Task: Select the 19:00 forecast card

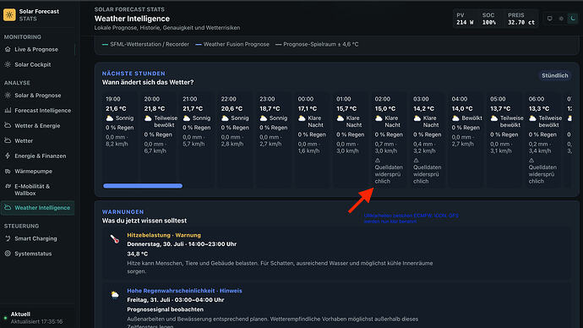Action: (120, 139)
